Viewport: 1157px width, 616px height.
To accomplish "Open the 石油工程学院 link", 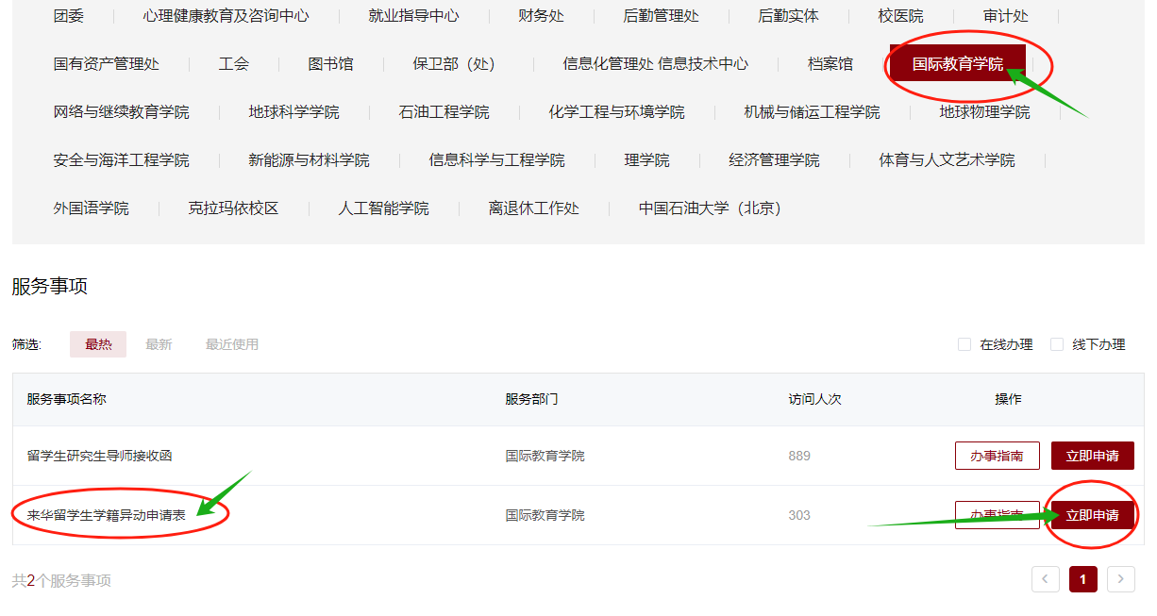I will [443, 110].
